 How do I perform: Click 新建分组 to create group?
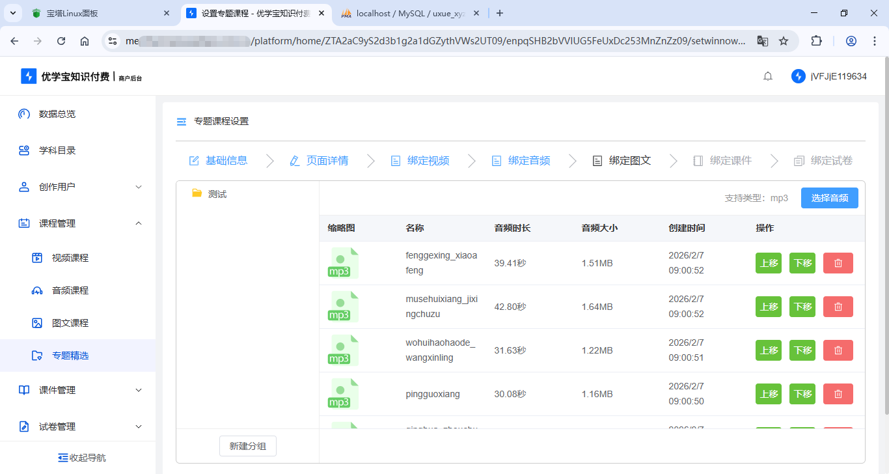(247, 446)
